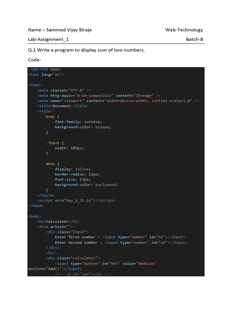Click the Q.1 question sentence
Image resolution: width=232 pixels, height=310 pixels.
[x=86, y=50]
